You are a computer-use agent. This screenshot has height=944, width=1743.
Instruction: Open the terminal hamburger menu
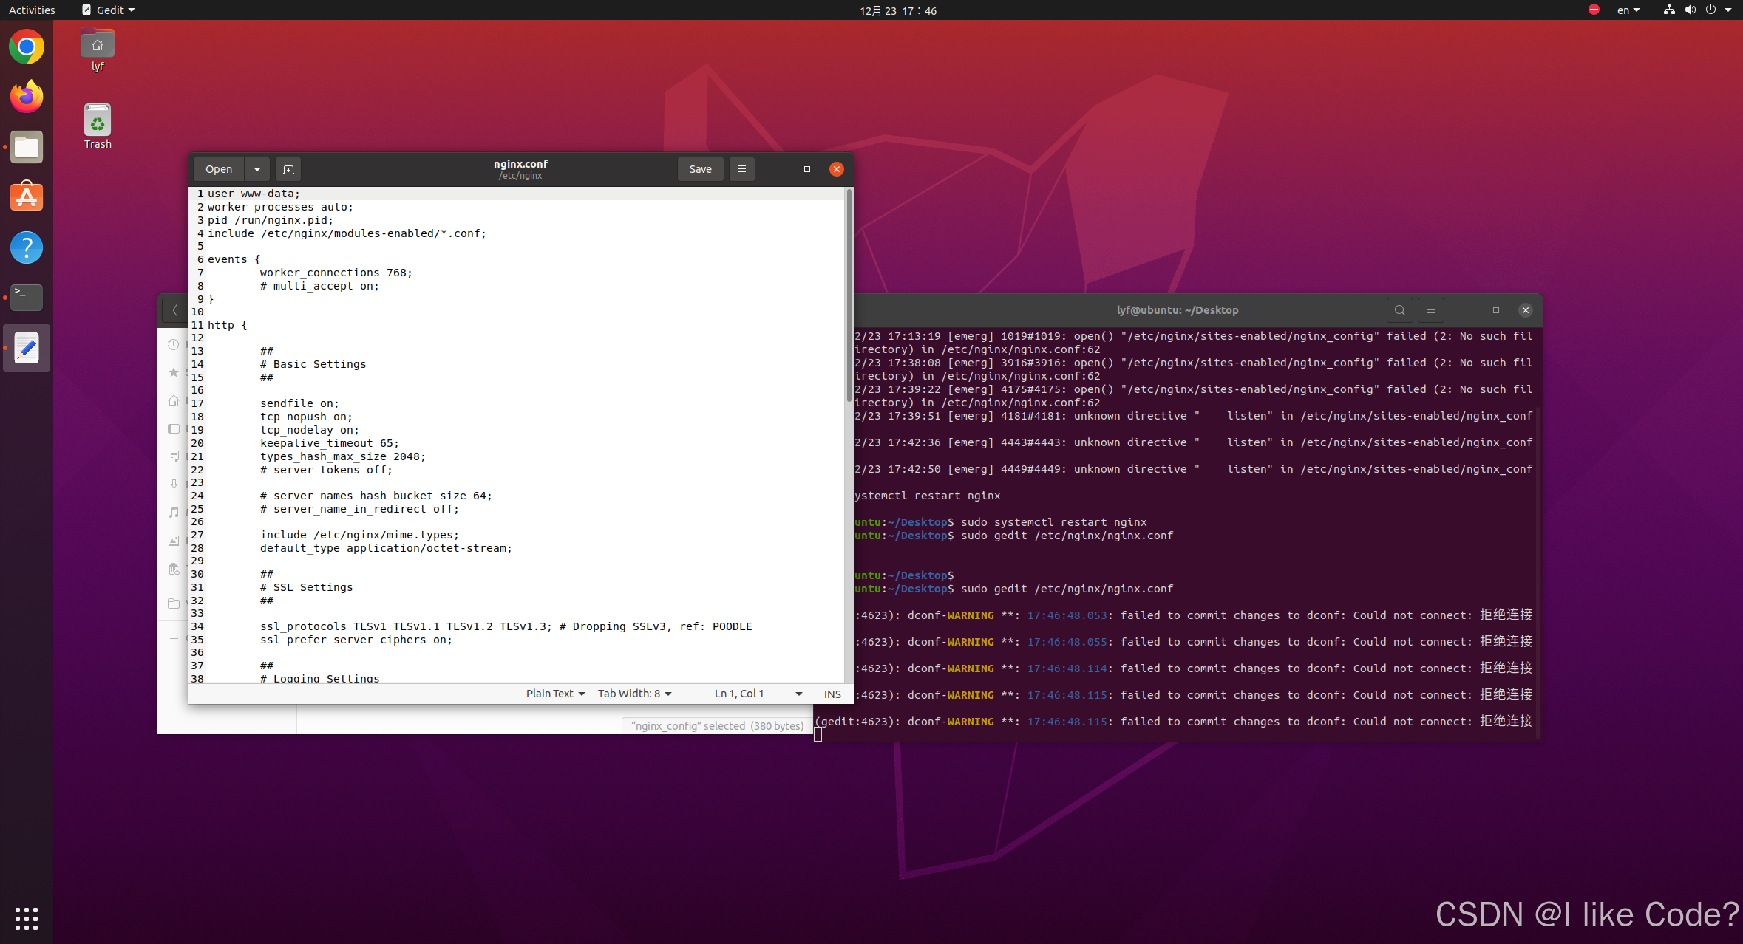click(x=1430, y=310)
